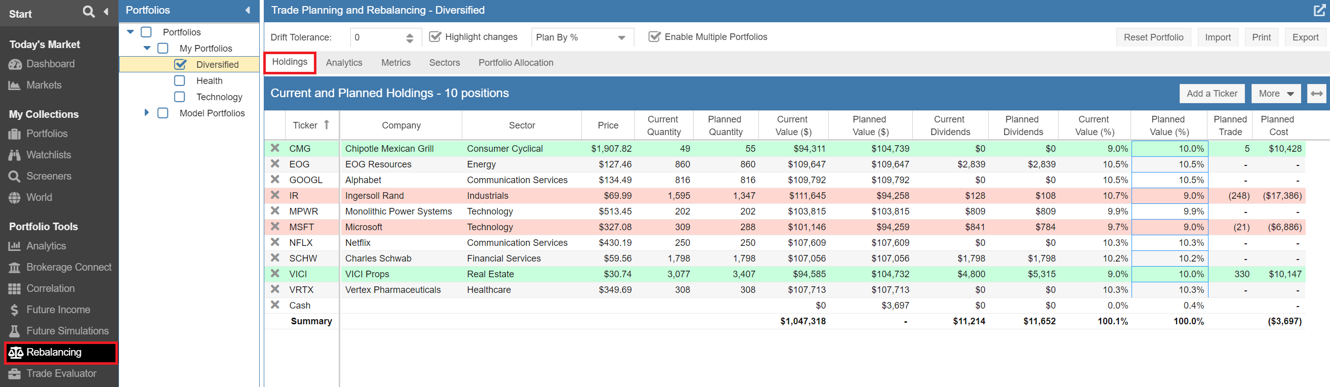Image resolution: width=1330 pixels, height=387 pixels.
Task: Remove the GOOGL row with X
Action: 275,180
